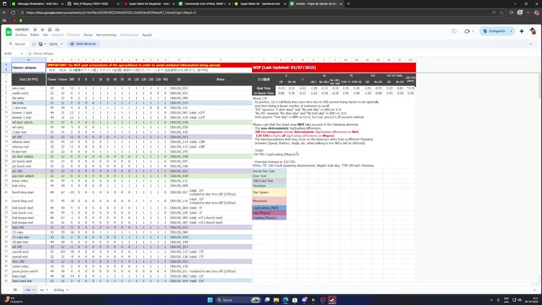Check the cloud document status icon
The width and height of the screenshot is (542, 305).
(x=57, y=30)
